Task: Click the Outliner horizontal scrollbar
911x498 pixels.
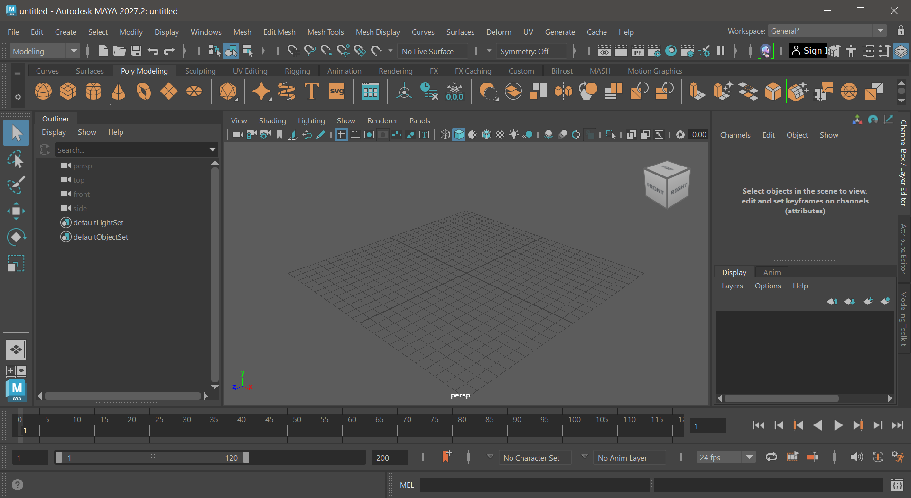Action: pyautogui.click(x=122, y=396)
